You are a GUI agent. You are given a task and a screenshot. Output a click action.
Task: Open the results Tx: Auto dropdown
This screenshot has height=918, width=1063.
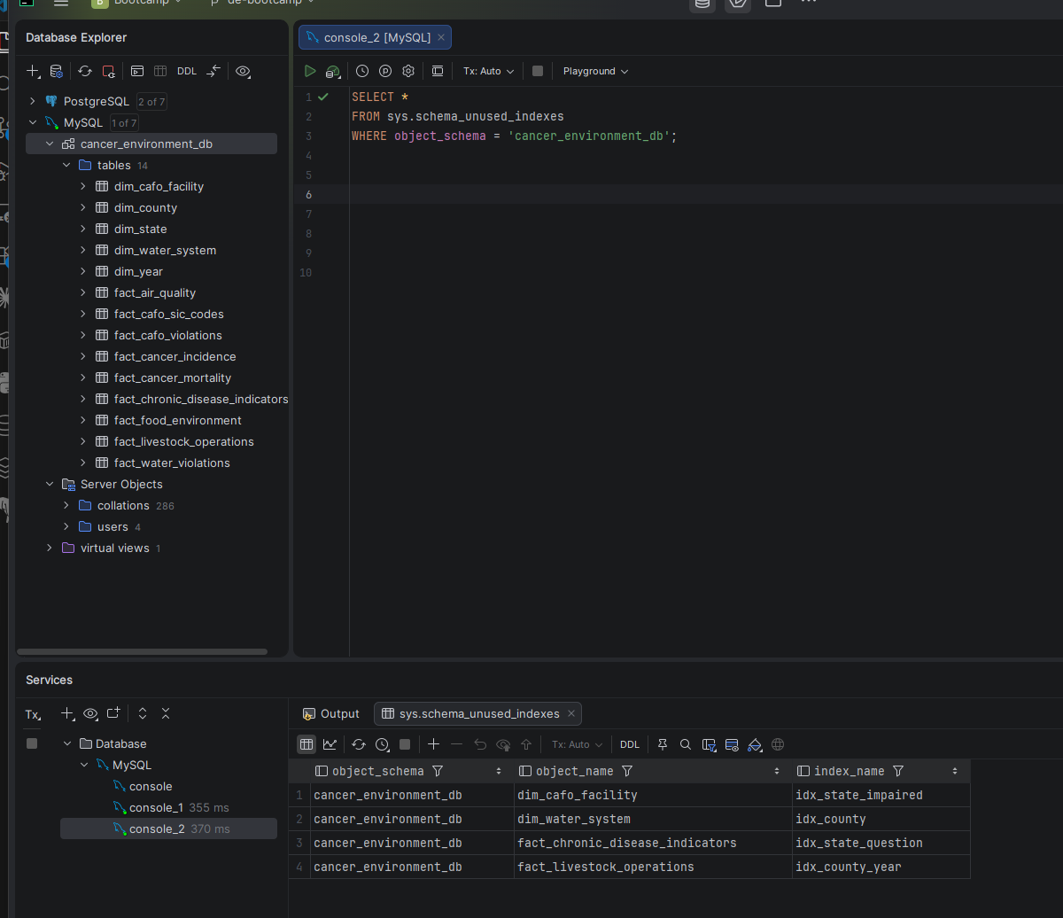click(577, 744)
